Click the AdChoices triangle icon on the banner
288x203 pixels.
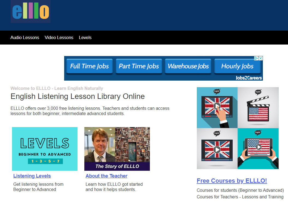coord(256,58)
